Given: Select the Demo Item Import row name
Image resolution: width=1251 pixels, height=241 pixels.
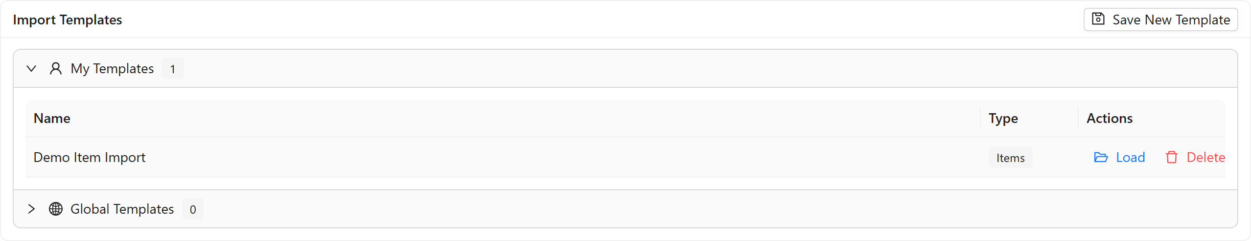Looking at the screenshot, I should (90, 157).
